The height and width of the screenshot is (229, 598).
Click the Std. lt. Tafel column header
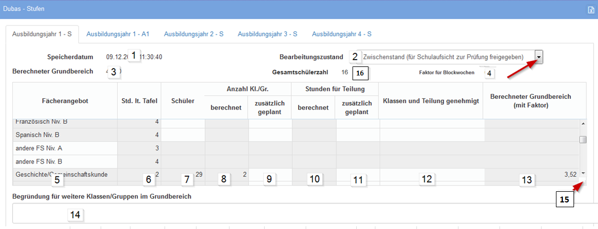139,100
